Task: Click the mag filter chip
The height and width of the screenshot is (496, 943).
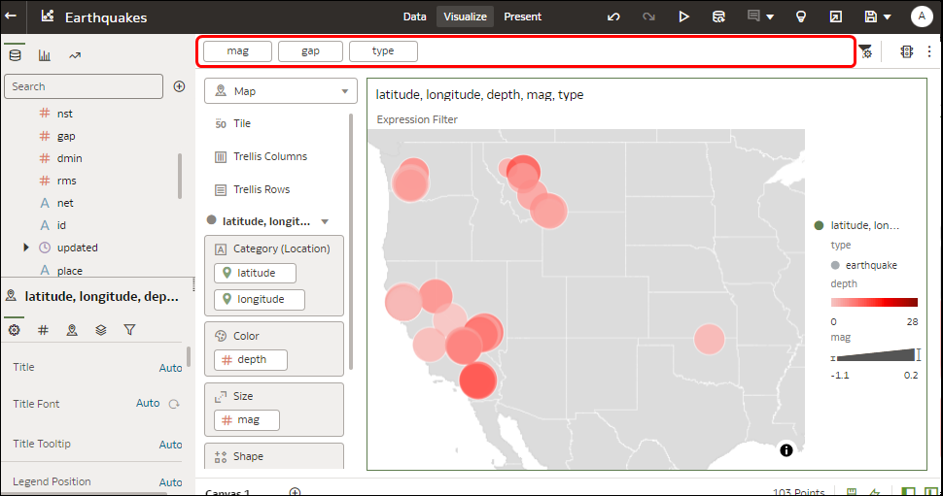Action: pyautogui.click(x=237, y=51)
